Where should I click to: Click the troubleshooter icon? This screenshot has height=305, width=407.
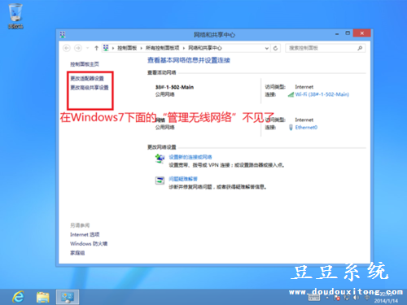click(x=160, y=181)
